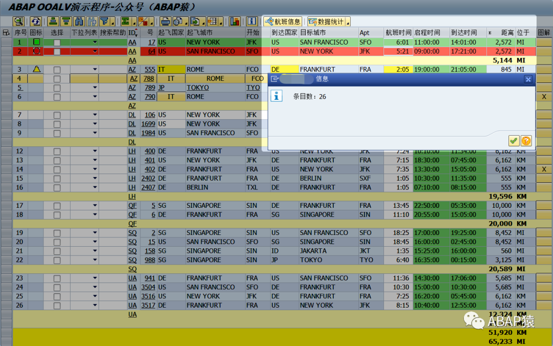Apply a filter using the funnel icon
The width and height of the screenshot is (553, 346).
[104, 21]
